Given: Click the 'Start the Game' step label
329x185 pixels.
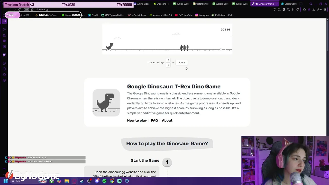Looking at the screenshot, I should [145, 161].
